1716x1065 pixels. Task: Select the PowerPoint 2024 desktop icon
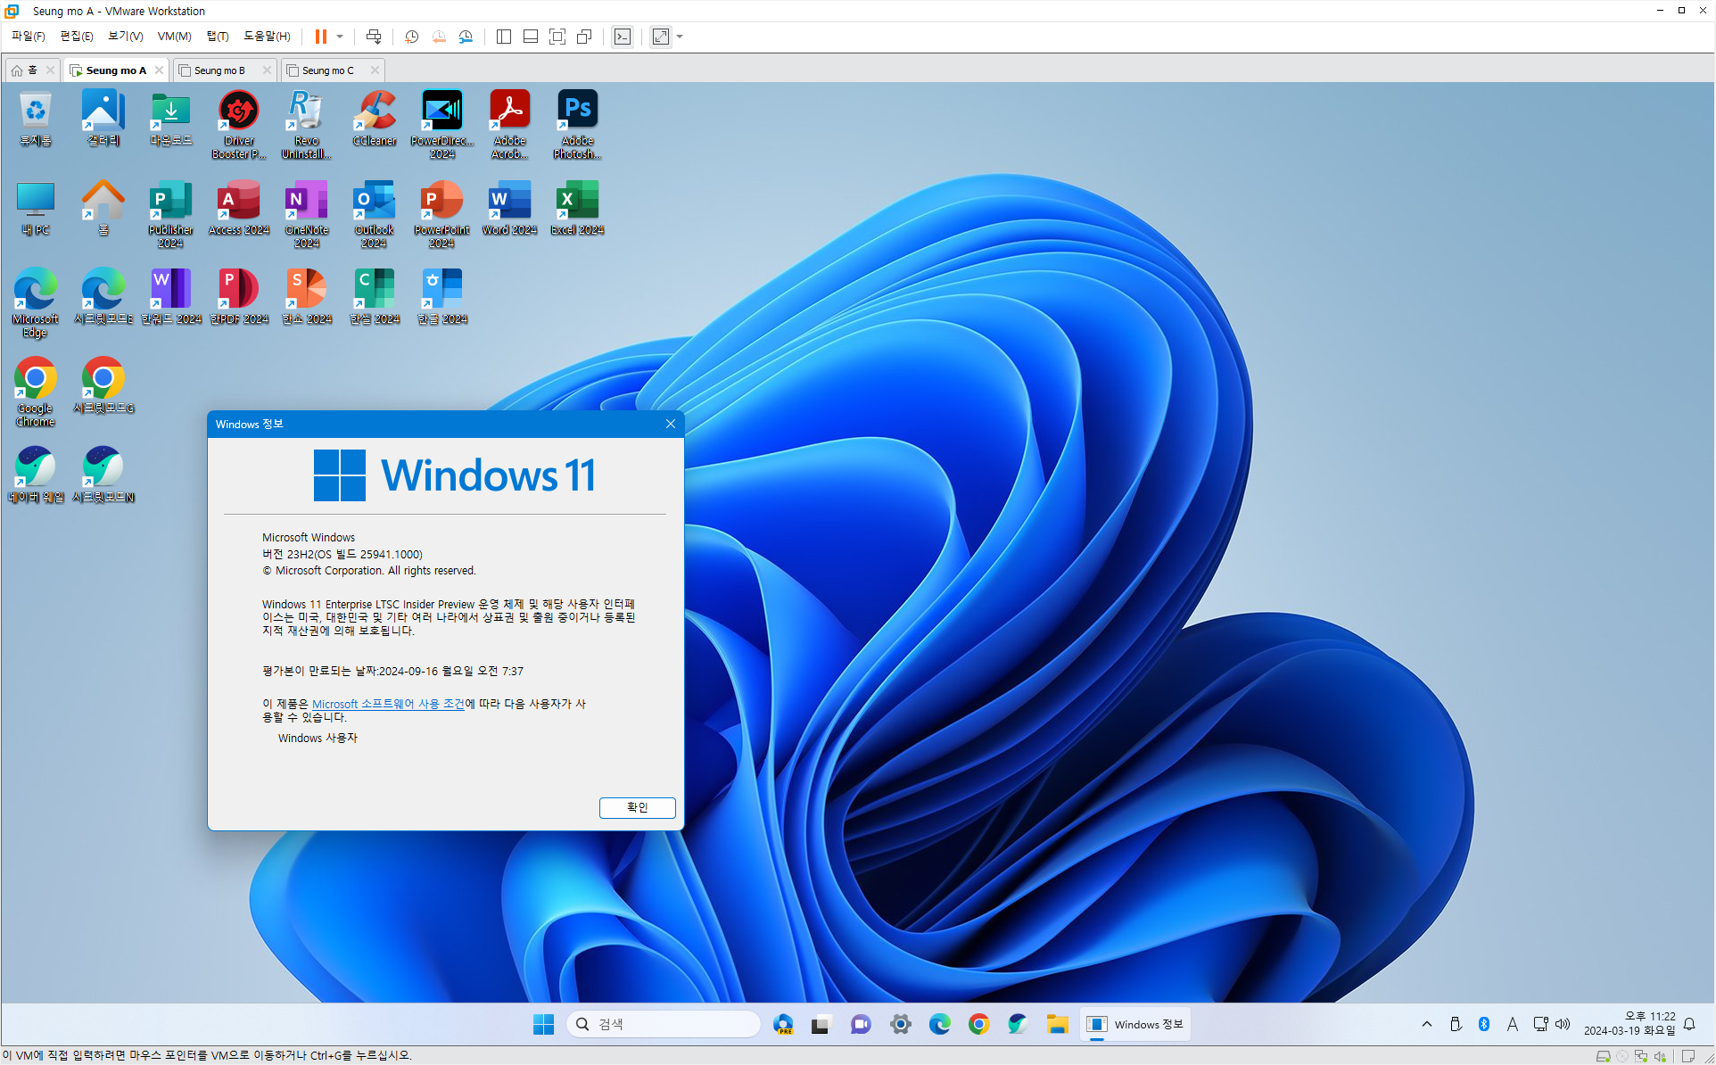click(x=441, y=214)
